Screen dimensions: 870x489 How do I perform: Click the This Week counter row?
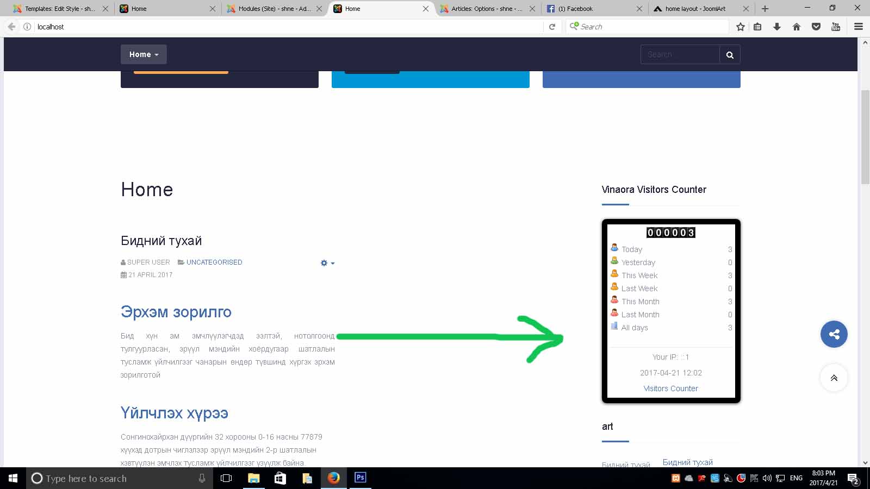pos(671,275)
